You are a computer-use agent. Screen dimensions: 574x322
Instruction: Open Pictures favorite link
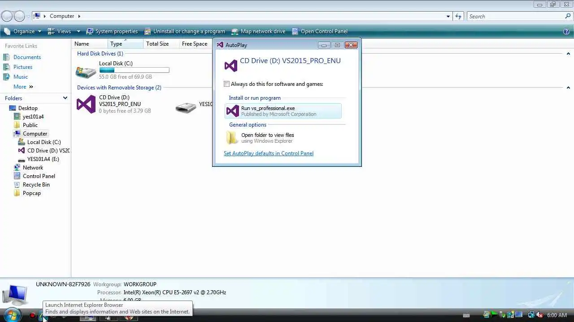click(23, 67)
